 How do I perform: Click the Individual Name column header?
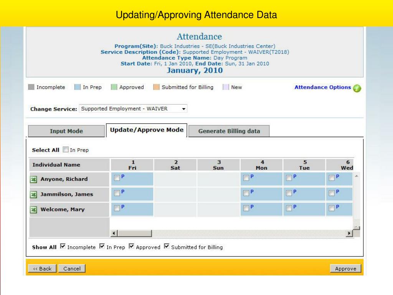coord(69,165)
